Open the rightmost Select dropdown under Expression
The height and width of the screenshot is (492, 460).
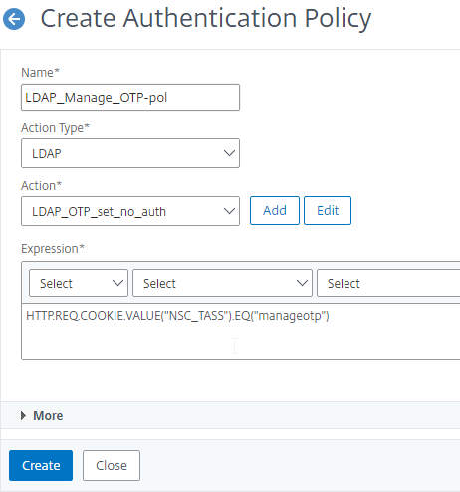(388, 283)
